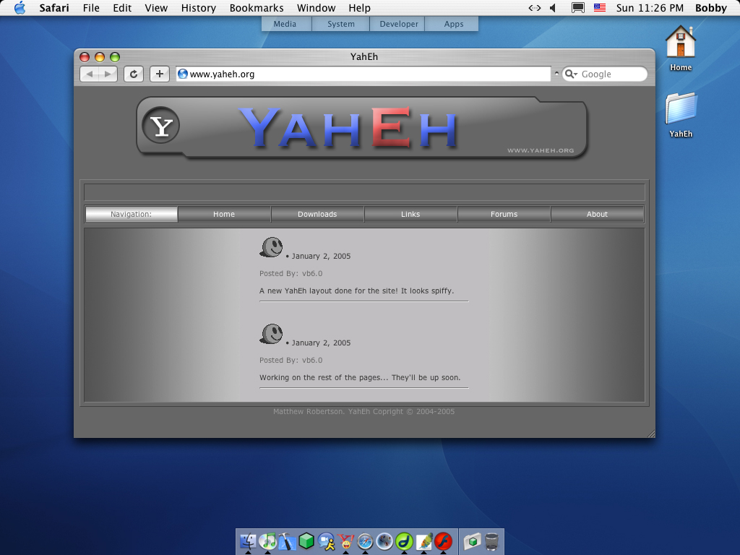The width and height of the screenshot is (740, 555).
Task: Select the System tab at top
Action: tap(341, 24)
